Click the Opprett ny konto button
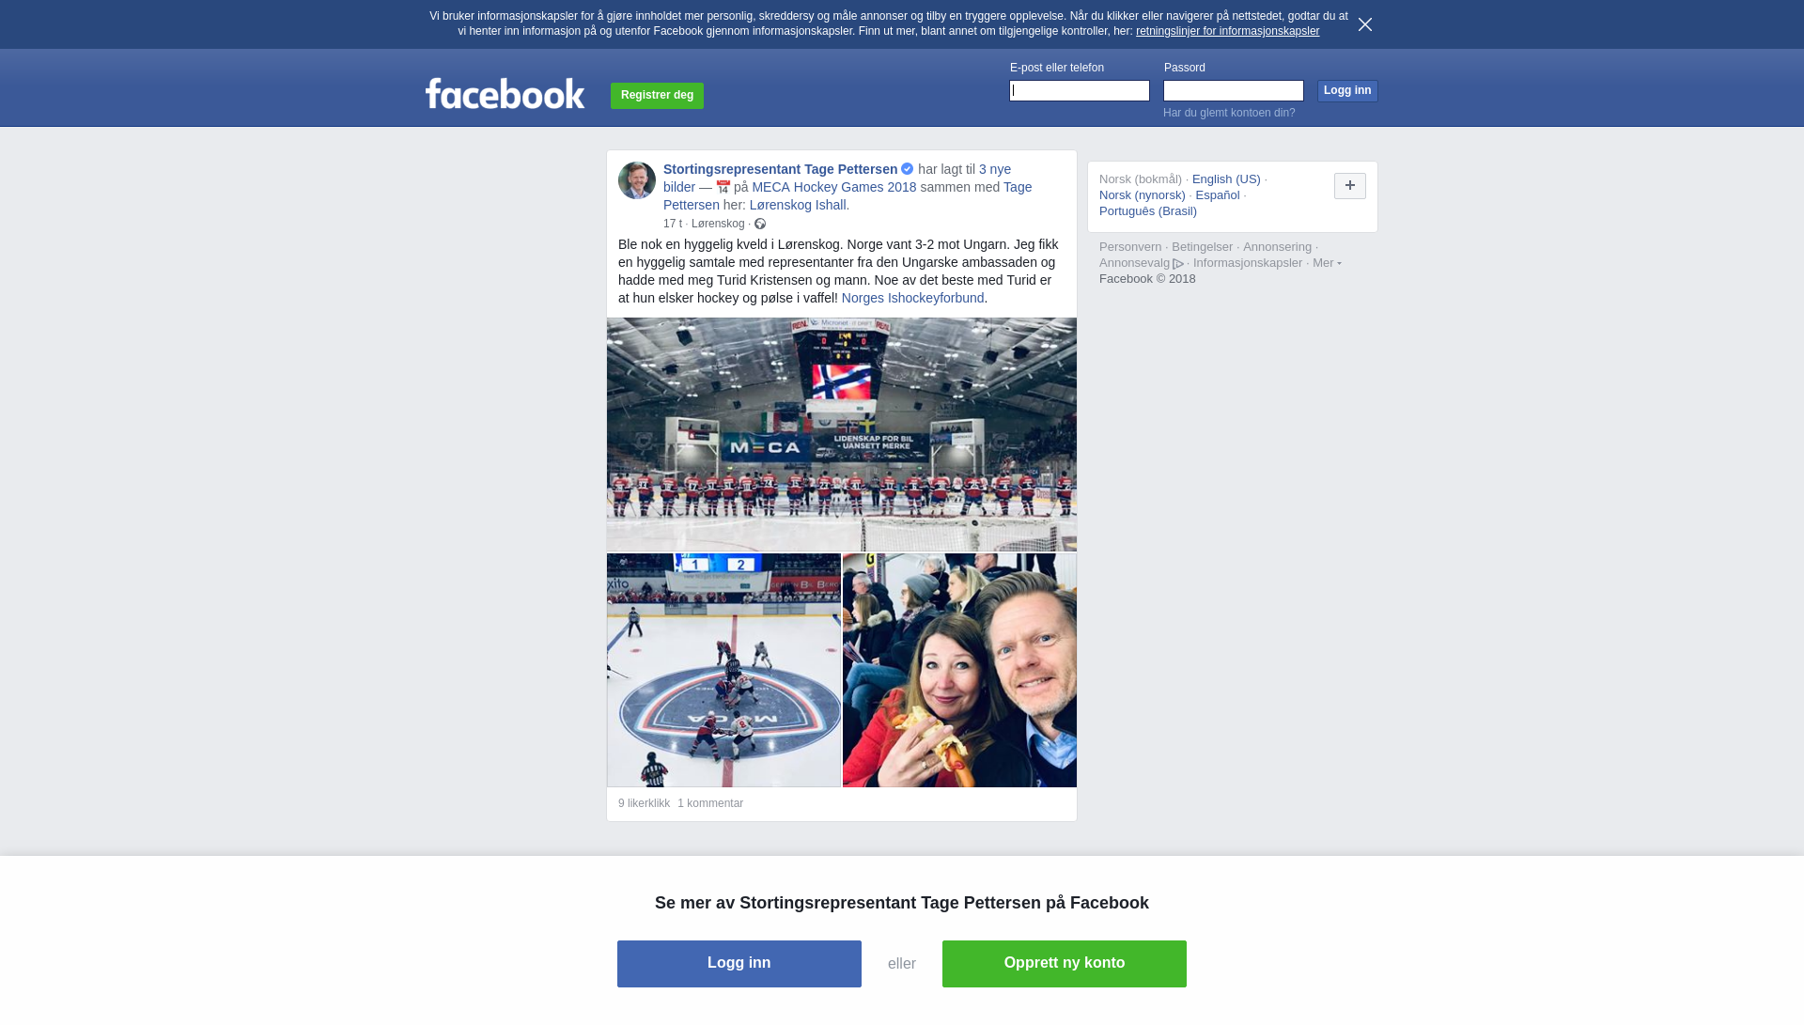The width and height of the screenshot is (1804, 1025). point(1065,964)
